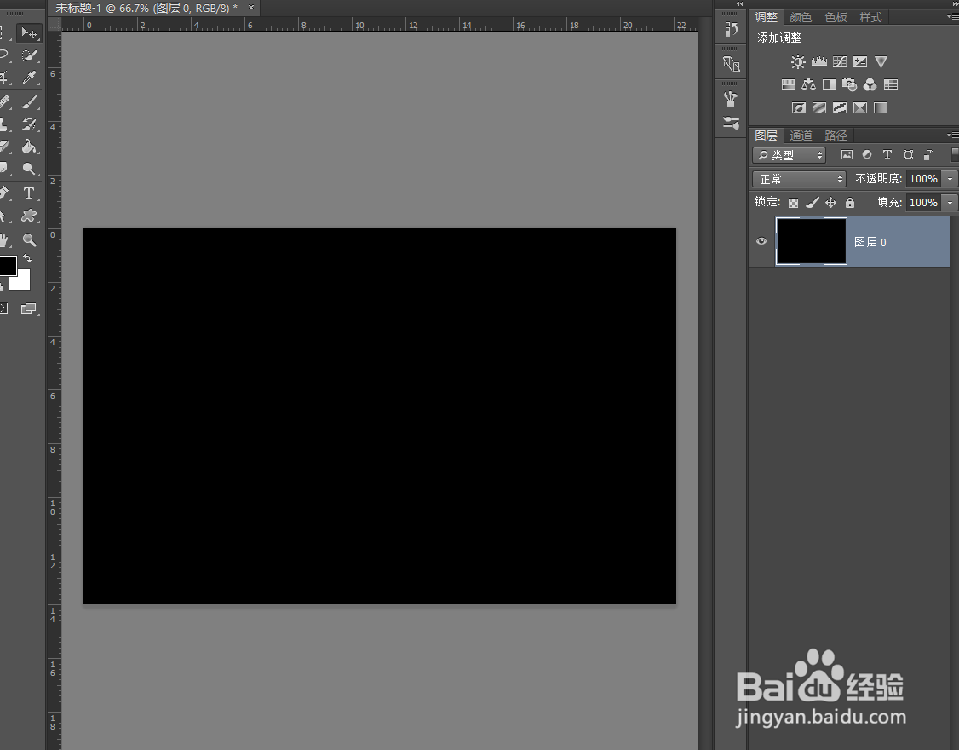Toggle filter for type layers

pos(887,155)
